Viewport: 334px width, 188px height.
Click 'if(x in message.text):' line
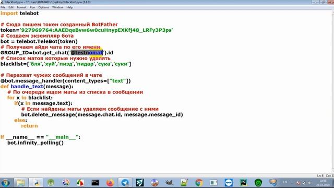(43, 103)
